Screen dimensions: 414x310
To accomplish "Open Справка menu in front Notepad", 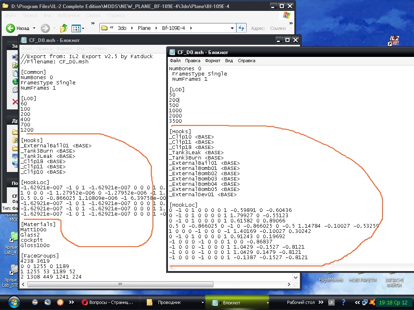I will tap(246, 61).
